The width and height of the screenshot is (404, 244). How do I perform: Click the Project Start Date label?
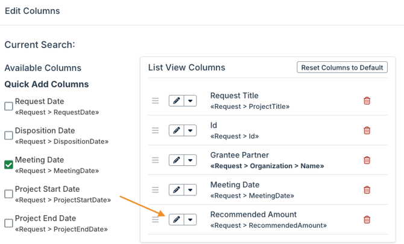[x=47, y=189]
